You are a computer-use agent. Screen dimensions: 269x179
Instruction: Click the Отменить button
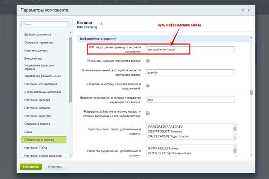tap(55, 167)
